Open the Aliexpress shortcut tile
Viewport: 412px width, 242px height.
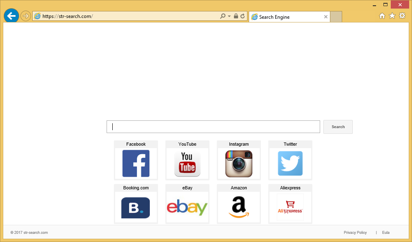[x=290, y=207]
